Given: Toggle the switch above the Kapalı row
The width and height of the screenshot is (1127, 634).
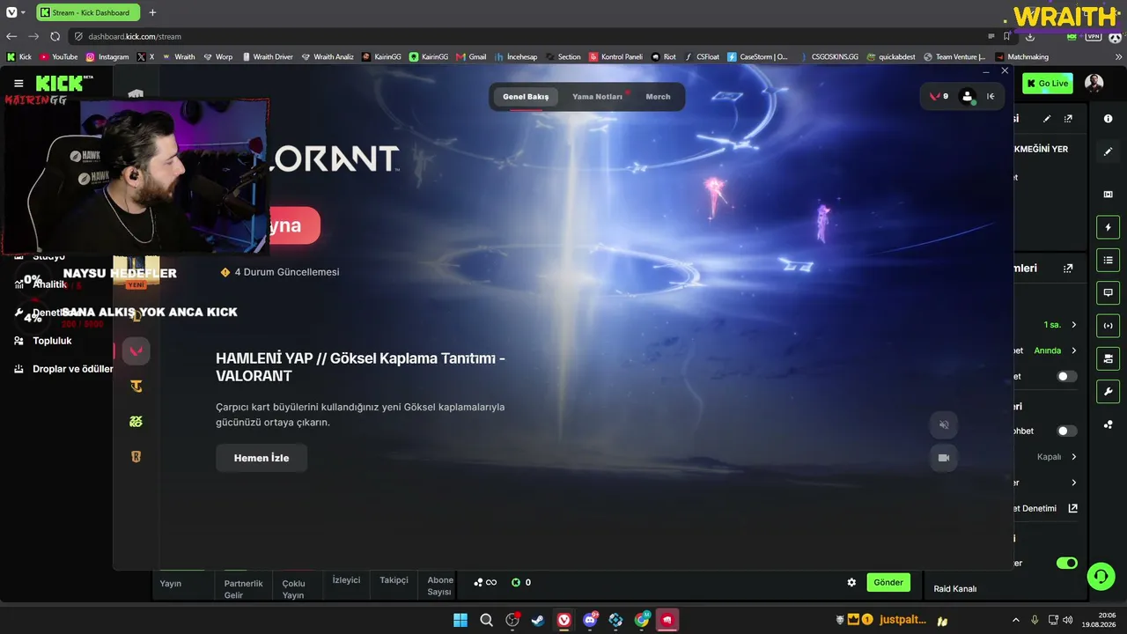Looking at the screenshot, I should (1066, 431).
